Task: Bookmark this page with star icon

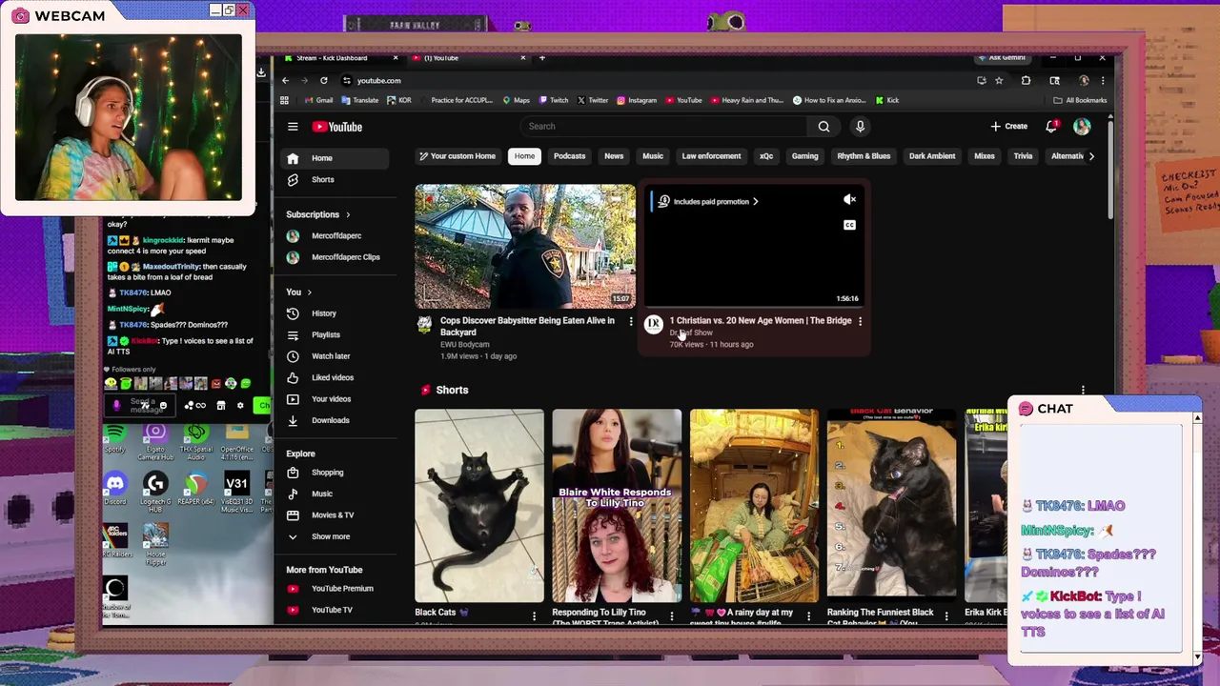Action: pos(999,80)
